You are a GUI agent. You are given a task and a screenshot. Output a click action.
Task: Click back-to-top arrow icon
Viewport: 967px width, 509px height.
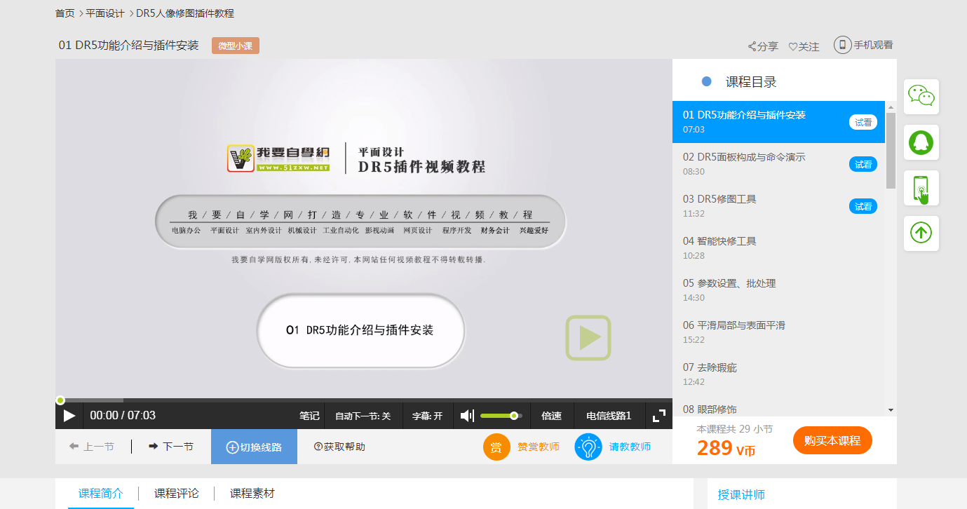[x=921, y=233]
